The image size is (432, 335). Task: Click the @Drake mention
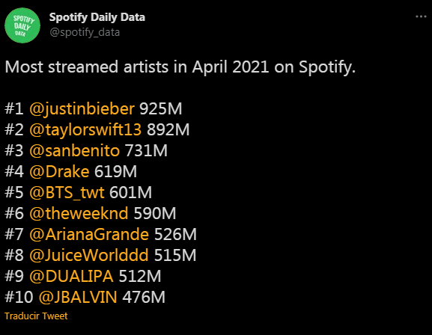[59, 171]
